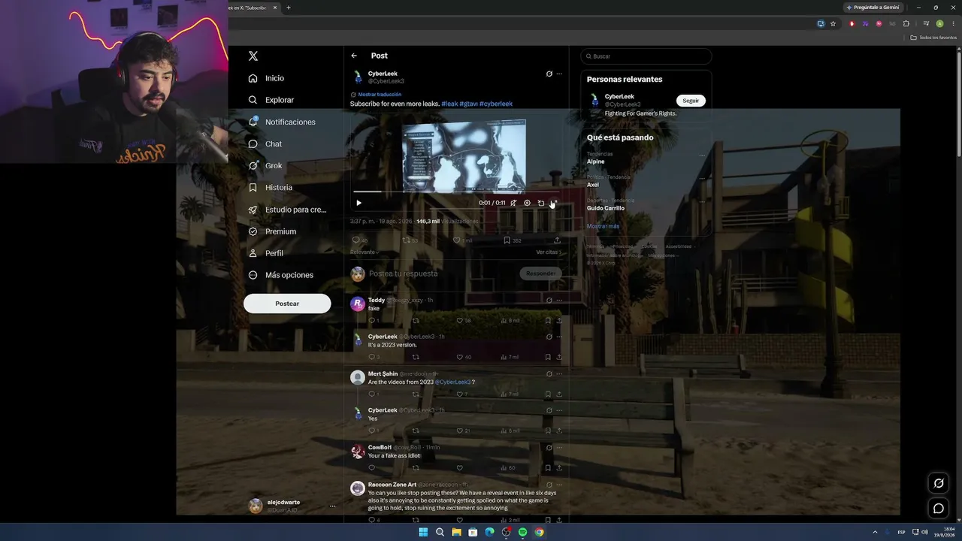Image resolution: width=962 pixels, height=541 pixels.
Task: Open more options on "It's a 2023 version" reply
Action: coord(559,337)
